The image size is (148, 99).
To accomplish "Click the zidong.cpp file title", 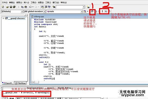I will click(39, 16).
